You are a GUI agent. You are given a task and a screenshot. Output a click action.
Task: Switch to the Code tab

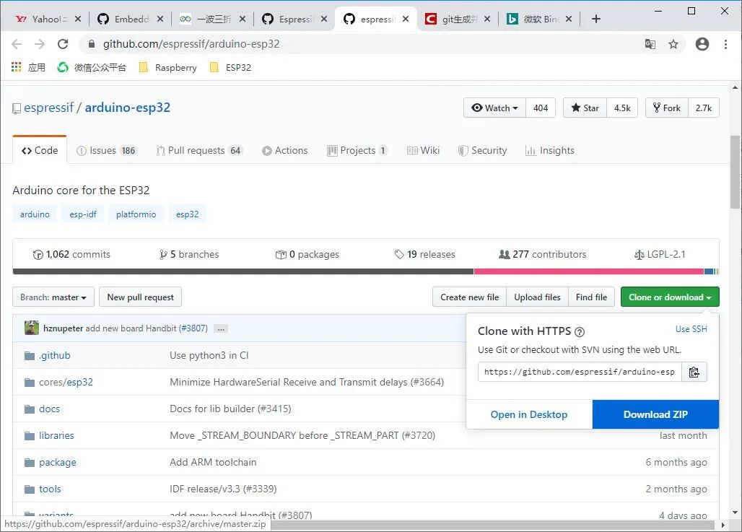[x=40, y=151]
